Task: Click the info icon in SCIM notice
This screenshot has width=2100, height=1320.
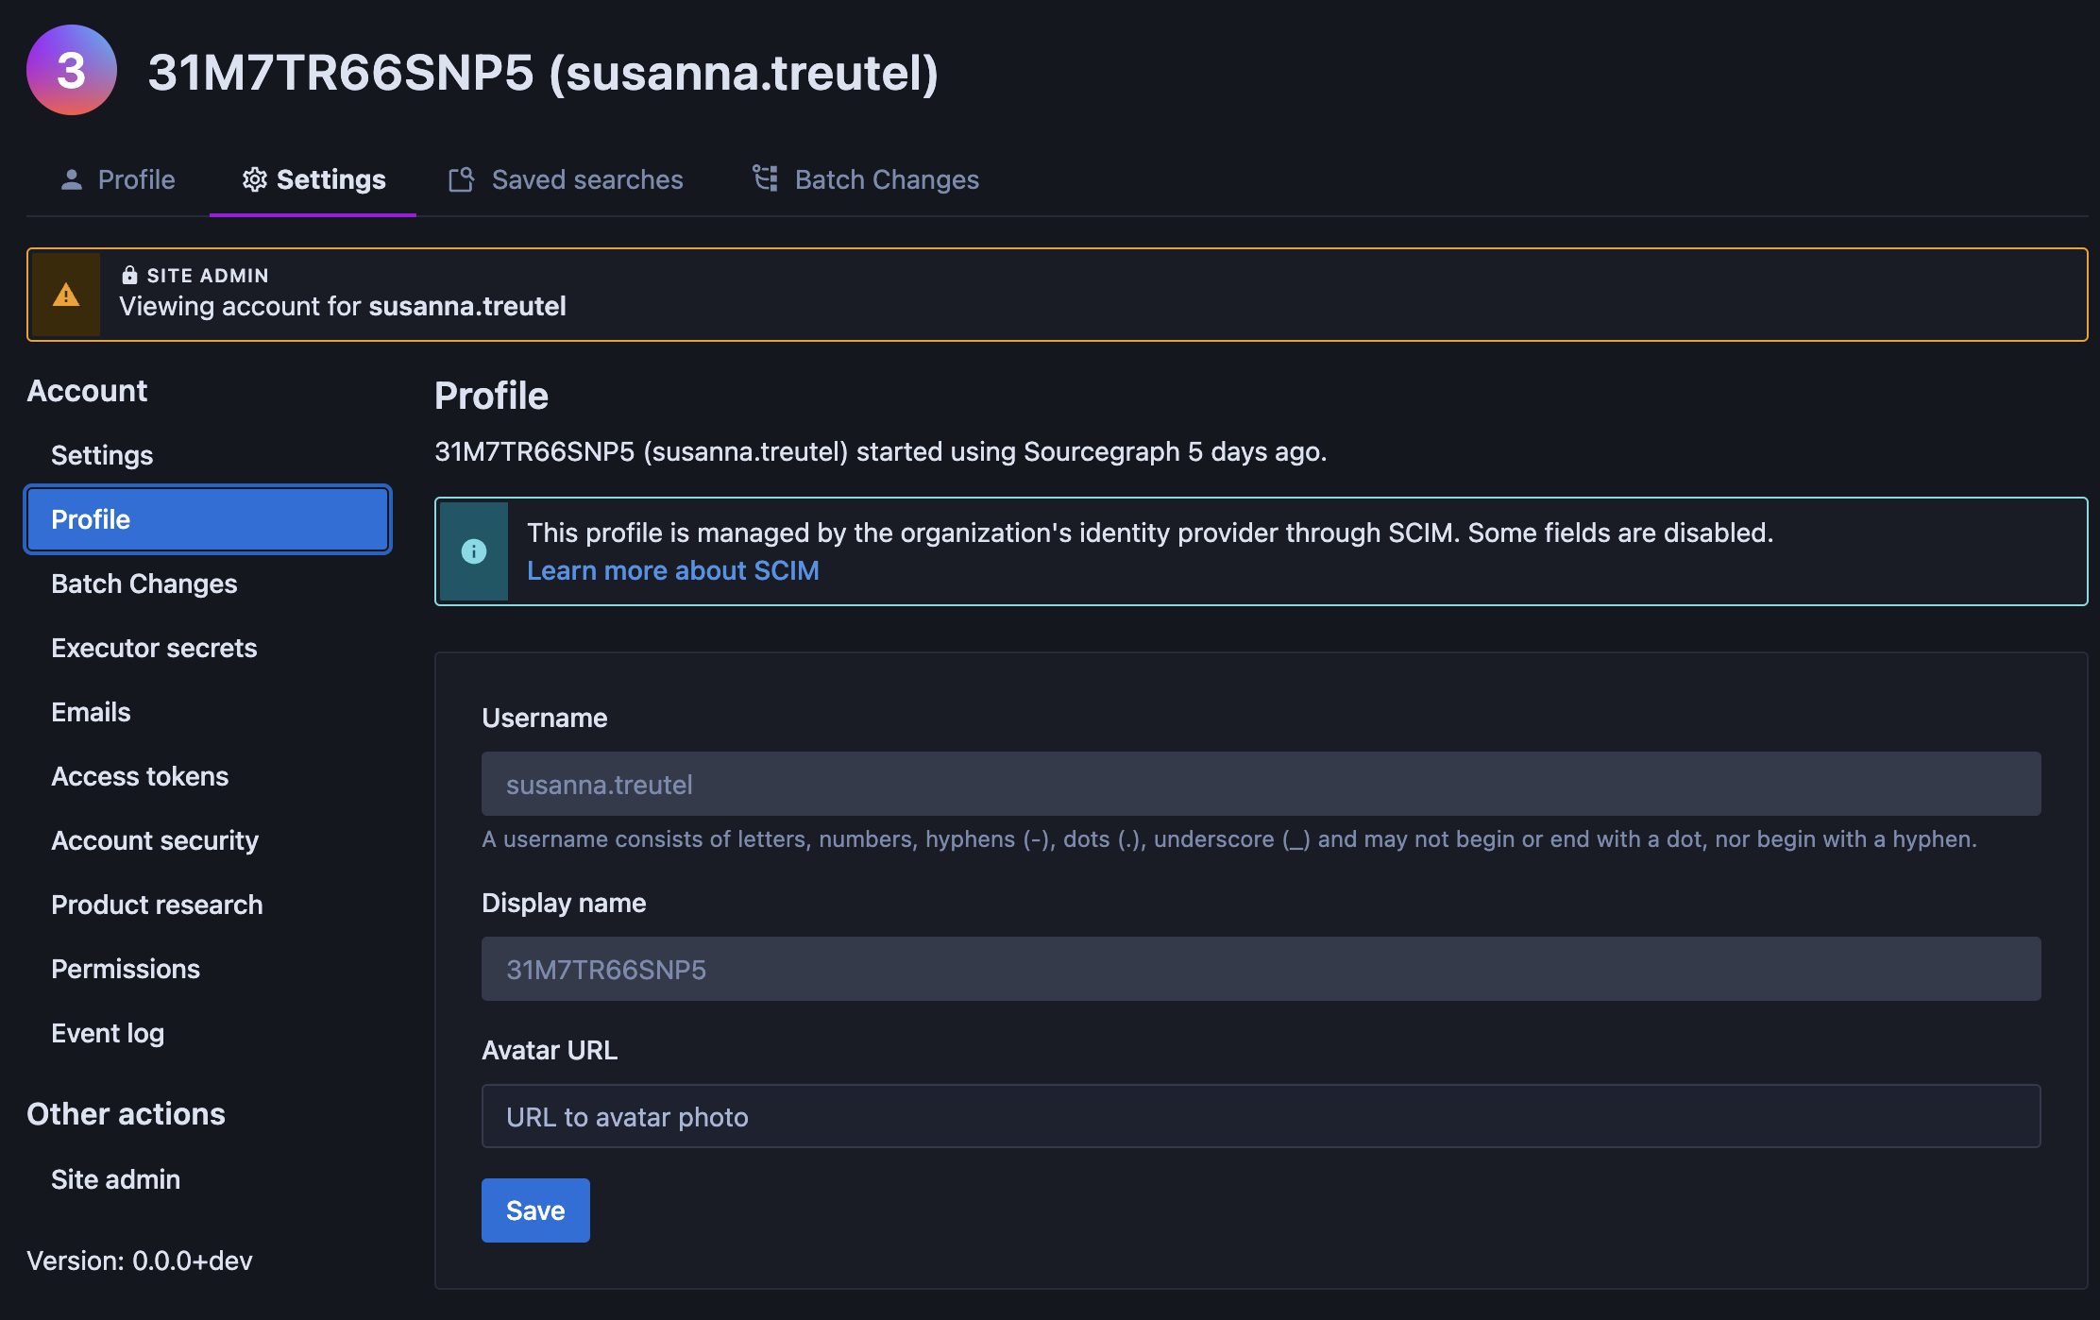Action: (474, 551)
